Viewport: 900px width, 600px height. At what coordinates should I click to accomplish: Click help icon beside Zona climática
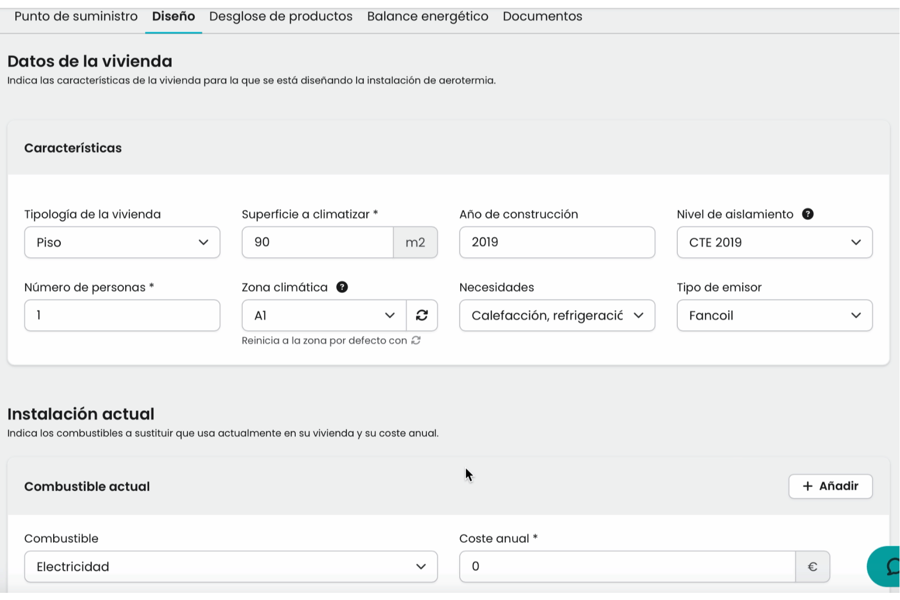342,287
